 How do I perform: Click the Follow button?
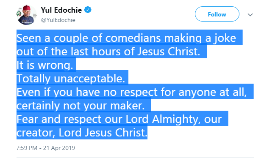click(217, 14)
